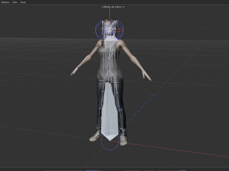Open the Filter viewport menu
The height and width of the screenshot is (171, 229).
[15, 2]
